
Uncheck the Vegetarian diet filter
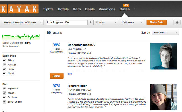(4, 89)
